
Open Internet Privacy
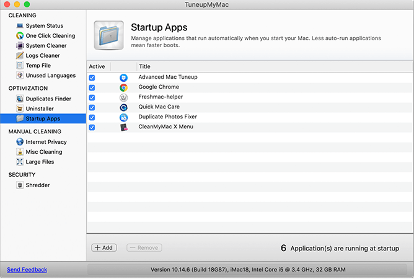46,142
